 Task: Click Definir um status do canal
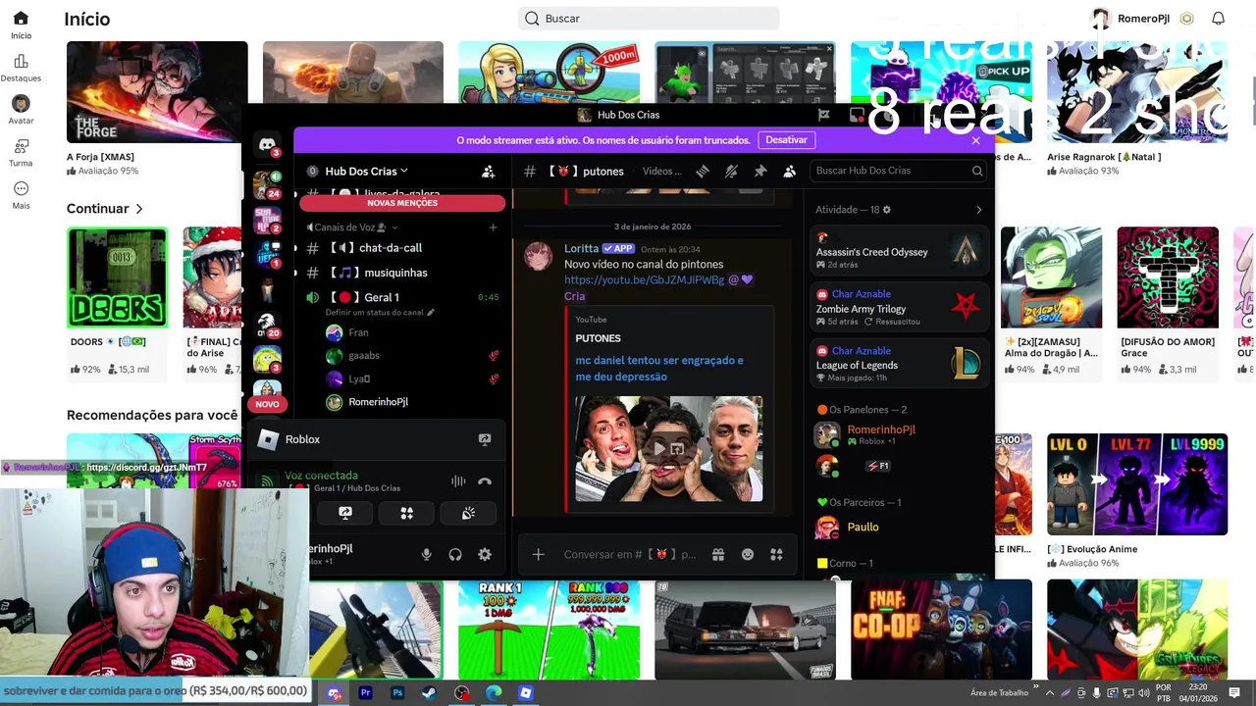380,313
